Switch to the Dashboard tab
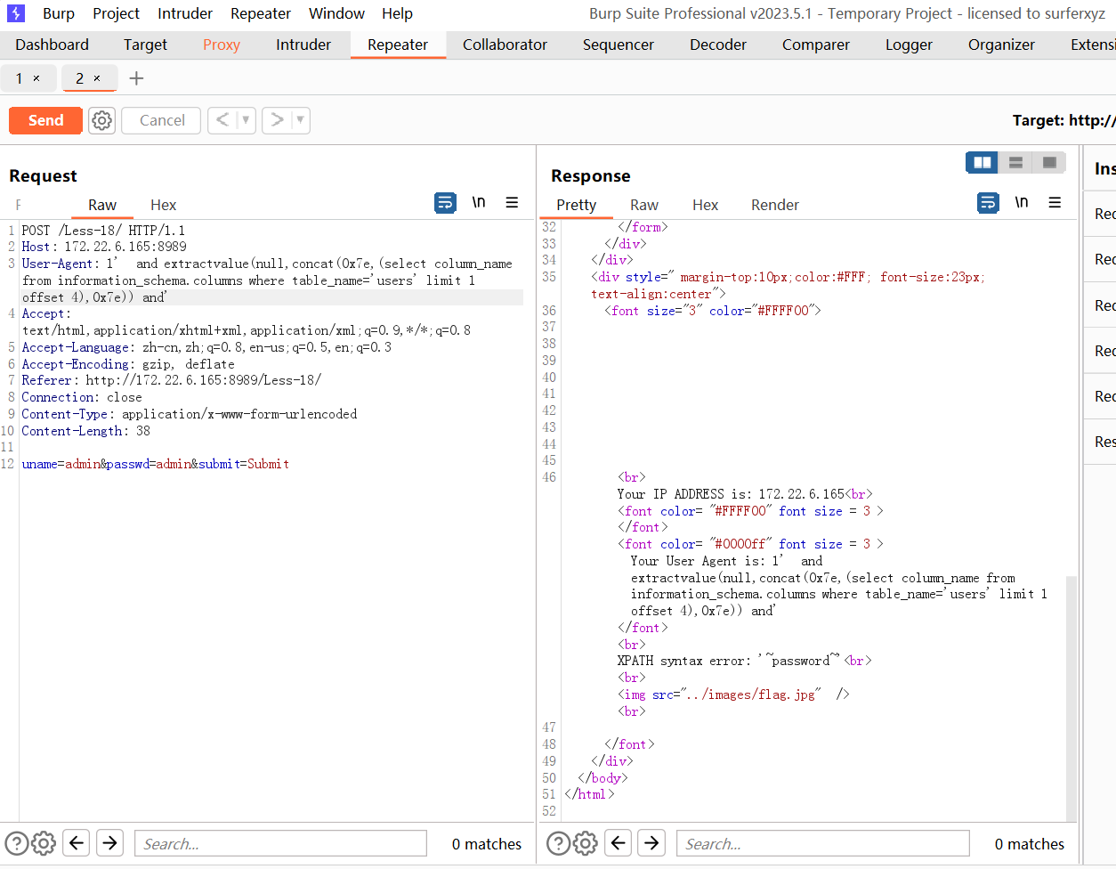The height and width of the screenshot is (869, 1116). (x=53, y=45)
